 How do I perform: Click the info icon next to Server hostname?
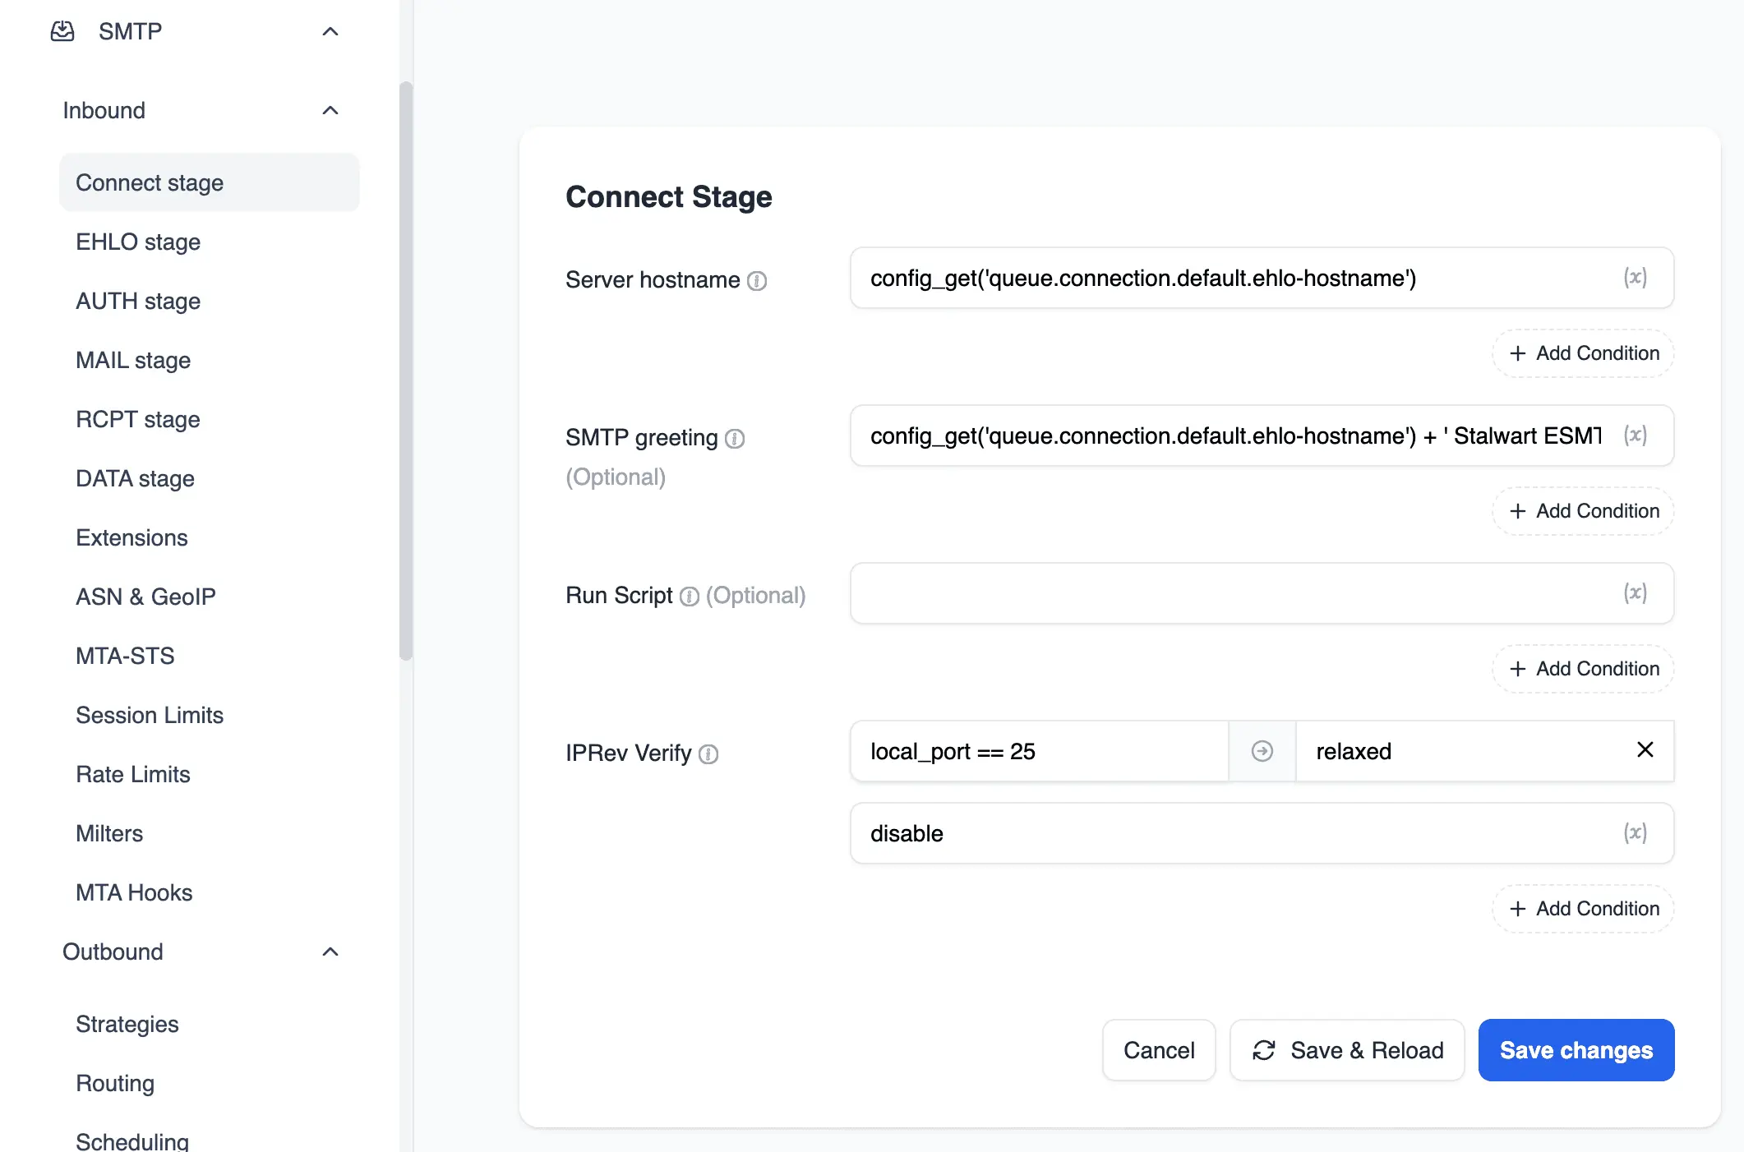click(757, 280)
